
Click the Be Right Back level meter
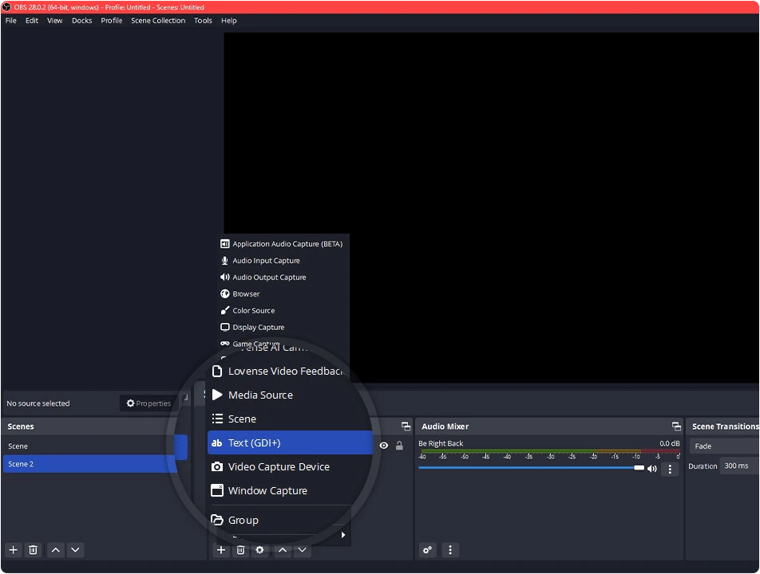(549, 453)
